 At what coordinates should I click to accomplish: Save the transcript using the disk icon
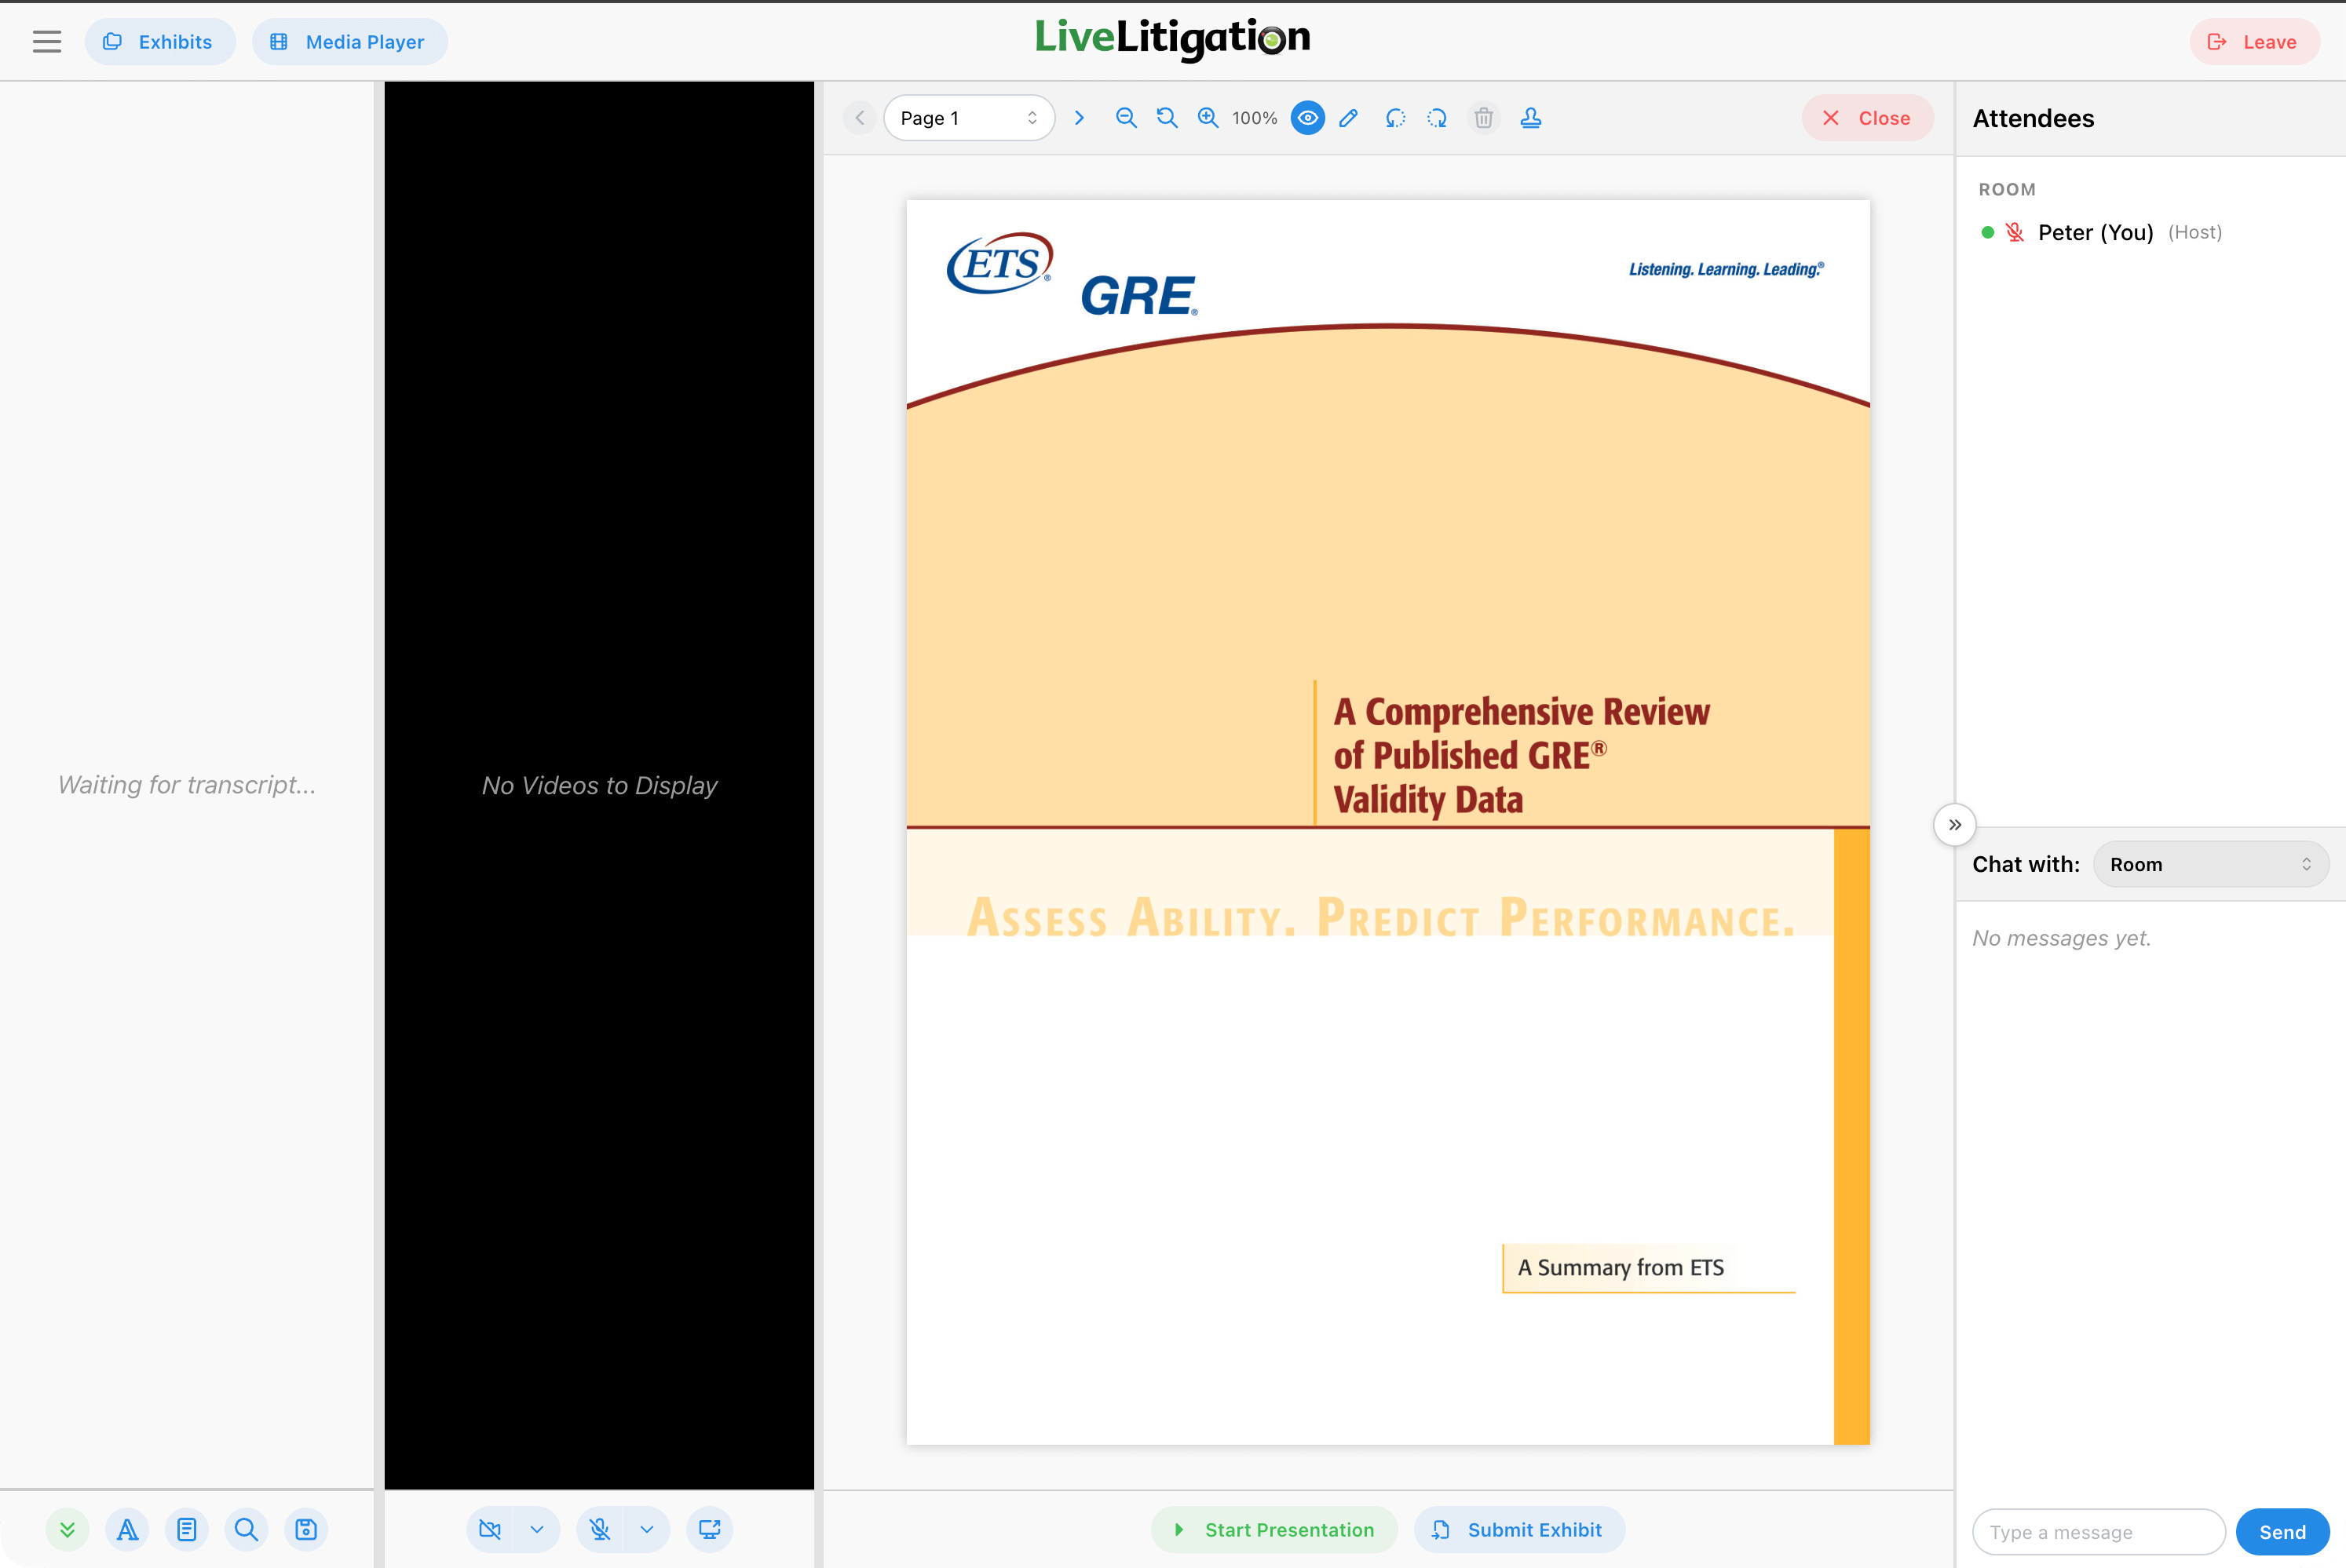[x=306, y=1529]
